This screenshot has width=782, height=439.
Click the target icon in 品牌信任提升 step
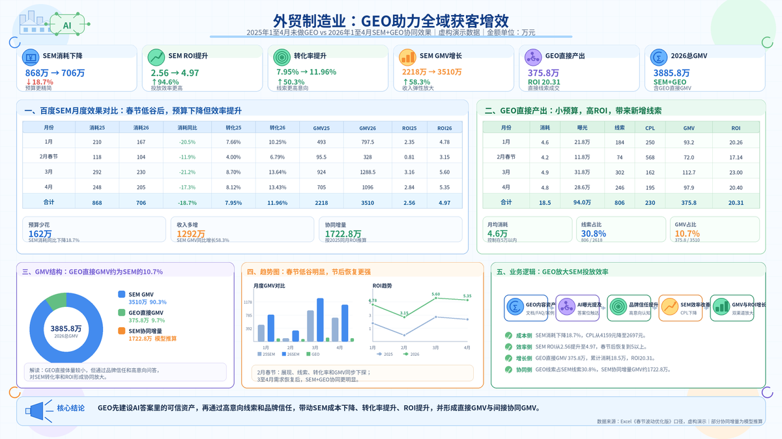click(x=618, y=306)
